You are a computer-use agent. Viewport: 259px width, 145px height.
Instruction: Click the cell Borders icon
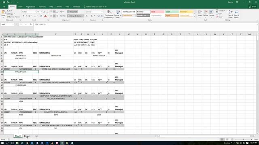tap(35, 16)
